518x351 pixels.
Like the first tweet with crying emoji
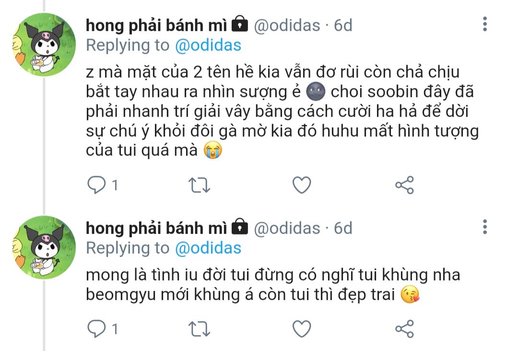(x=302, y=185)
